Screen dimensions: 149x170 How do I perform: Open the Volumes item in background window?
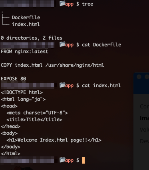tap(144, 130)
